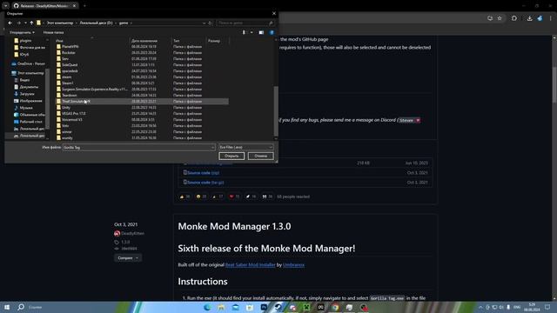This screenshot has width=557, height=313.
Task: Select the VEGAS Pro 17.0 folder
Action: [73, 114]
